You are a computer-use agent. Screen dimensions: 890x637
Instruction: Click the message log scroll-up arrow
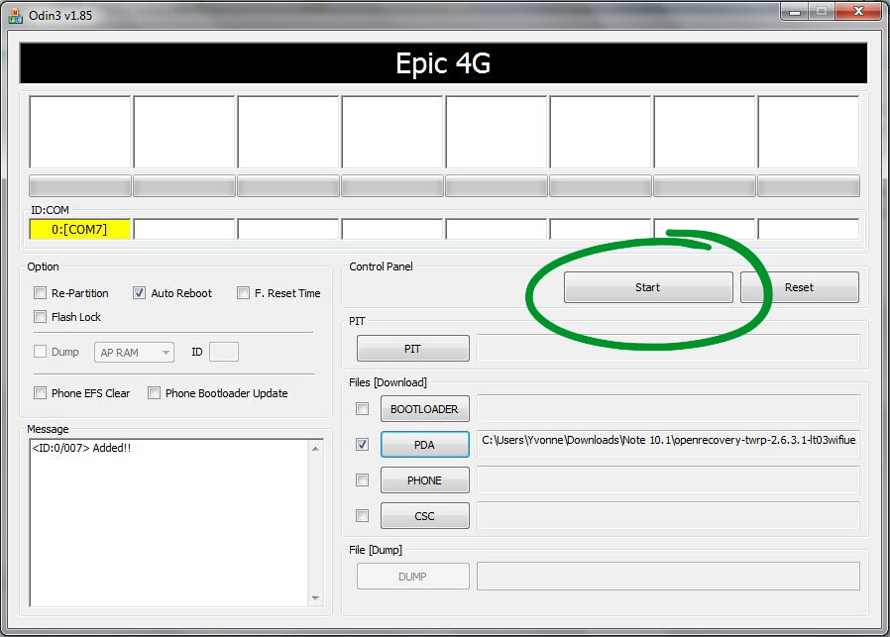315,449
